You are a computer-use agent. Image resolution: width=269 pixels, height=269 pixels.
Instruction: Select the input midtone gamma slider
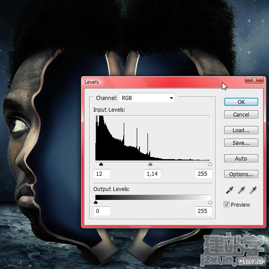151,165
